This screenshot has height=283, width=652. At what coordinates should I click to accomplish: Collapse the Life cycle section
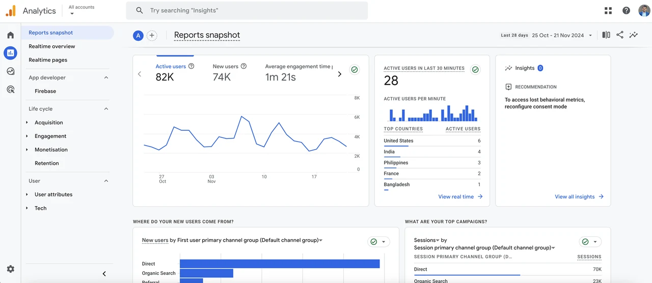[x=106, y=109]
